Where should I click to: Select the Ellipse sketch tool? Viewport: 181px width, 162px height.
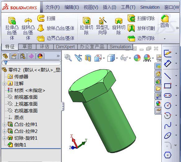pos(168,135)
